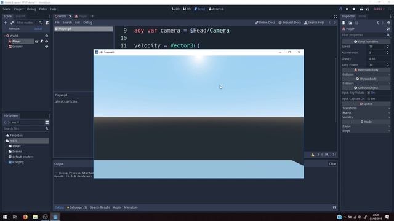
Task: Clear the Output log
Action: (332, 164)
